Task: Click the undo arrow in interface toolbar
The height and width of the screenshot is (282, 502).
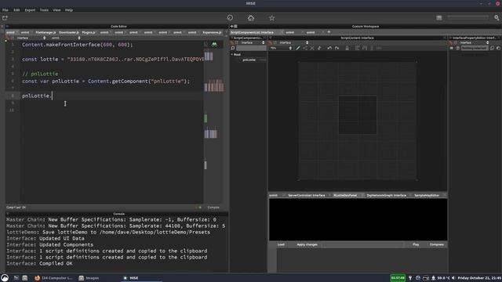Action: tap(329, 48)
